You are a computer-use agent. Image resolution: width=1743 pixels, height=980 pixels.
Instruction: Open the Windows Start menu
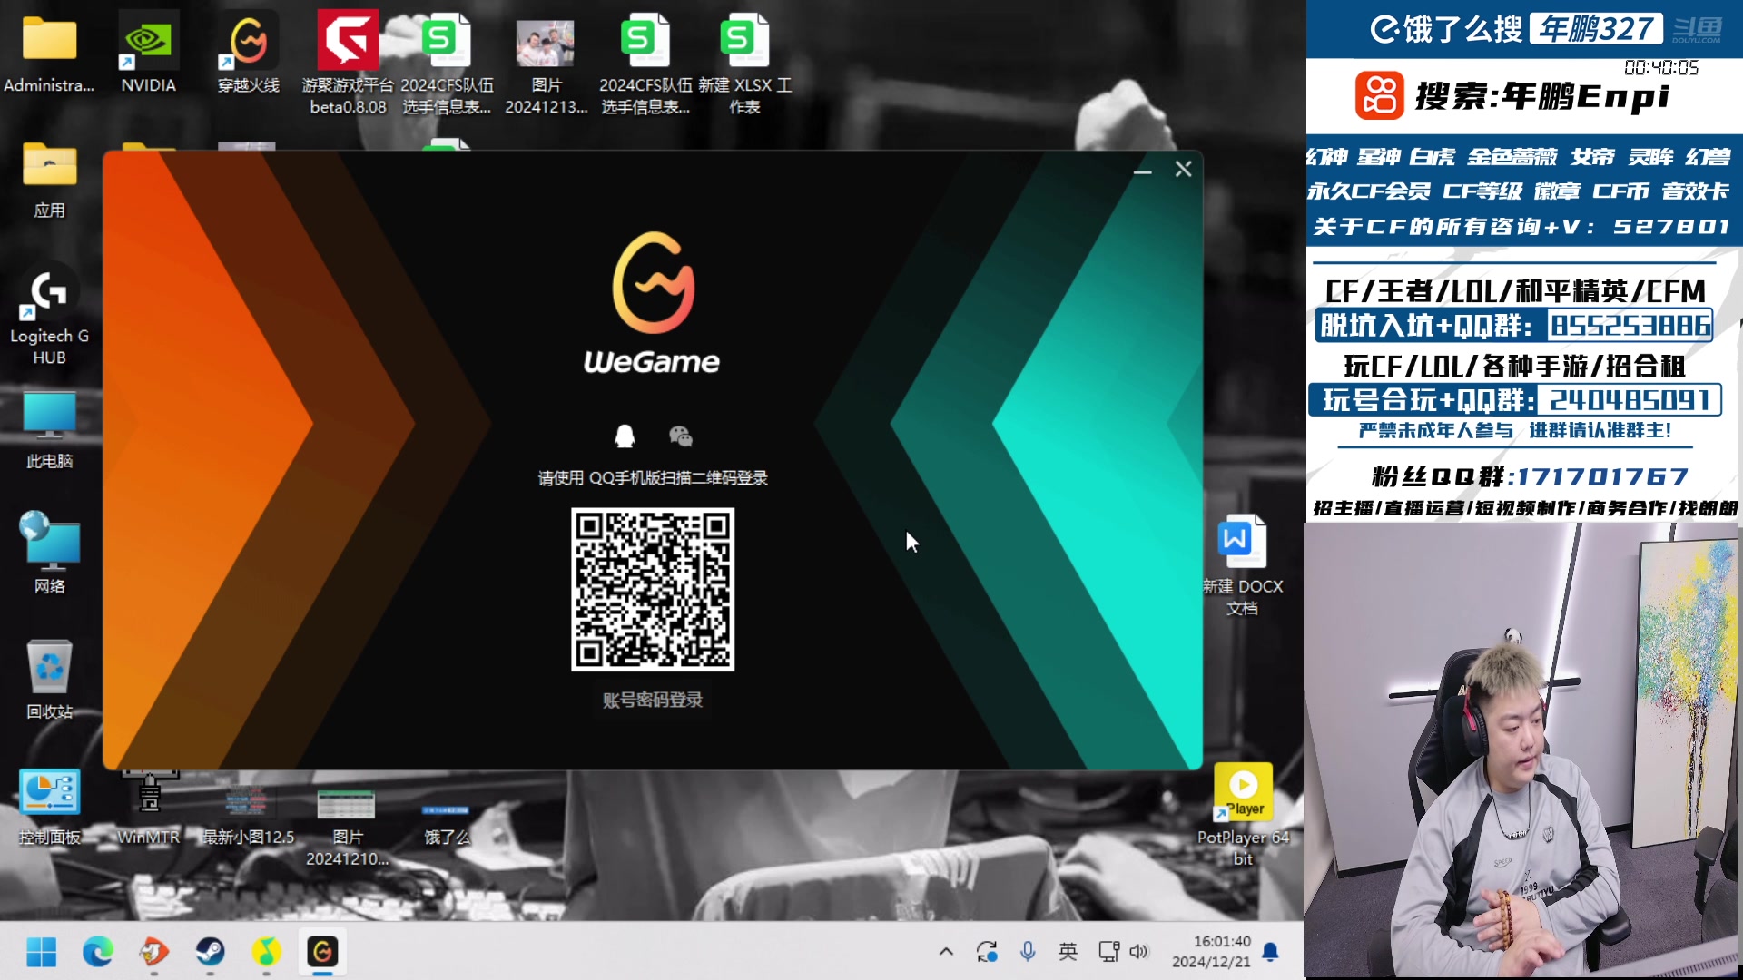pyautogui.click(x=42, y=951)
